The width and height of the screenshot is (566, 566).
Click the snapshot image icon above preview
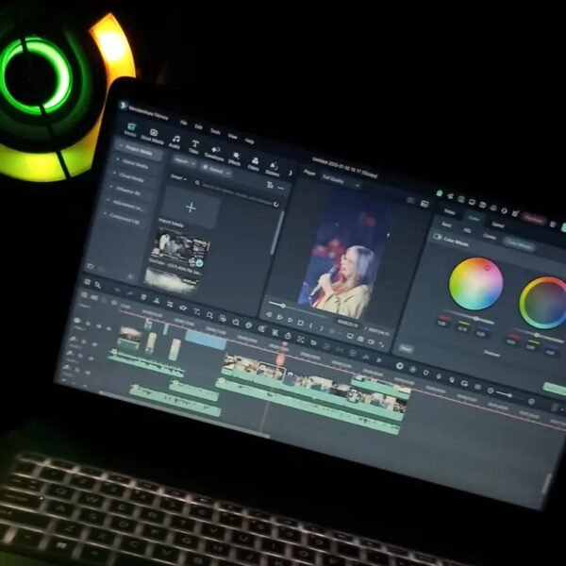(x=424, y=205)
